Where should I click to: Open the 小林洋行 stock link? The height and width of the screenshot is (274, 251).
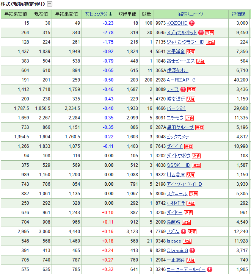pos(176,203)
